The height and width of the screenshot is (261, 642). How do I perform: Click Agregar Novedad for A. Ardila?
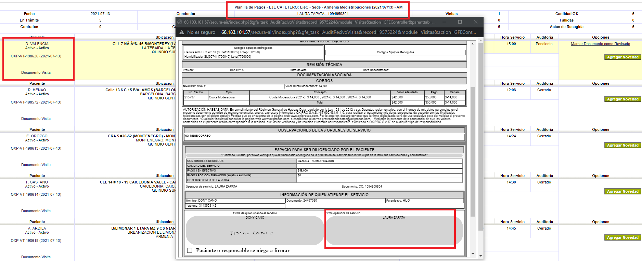622,237
